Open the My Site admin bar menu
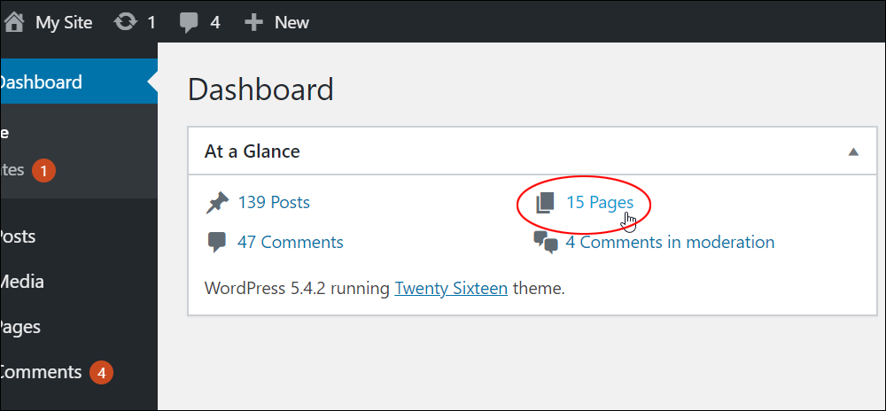Viewport: 886px width, 411px height. (x=64, y=22)
